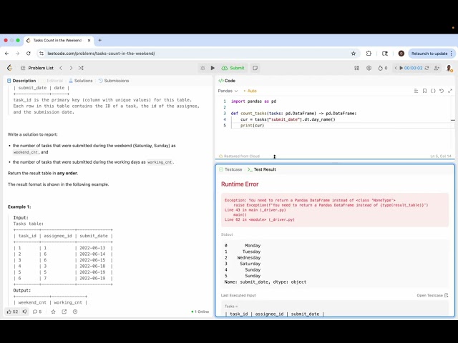458x343 pixels.
Task: Switch to the Solutions tab
Action: tap(81, 81)
